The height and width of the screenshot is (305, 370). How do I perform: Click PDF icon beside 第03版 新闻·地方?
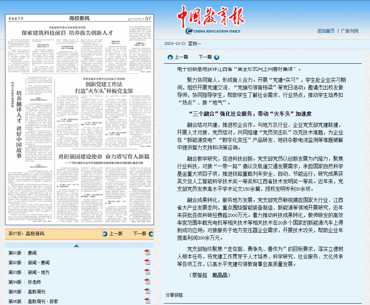147,272
